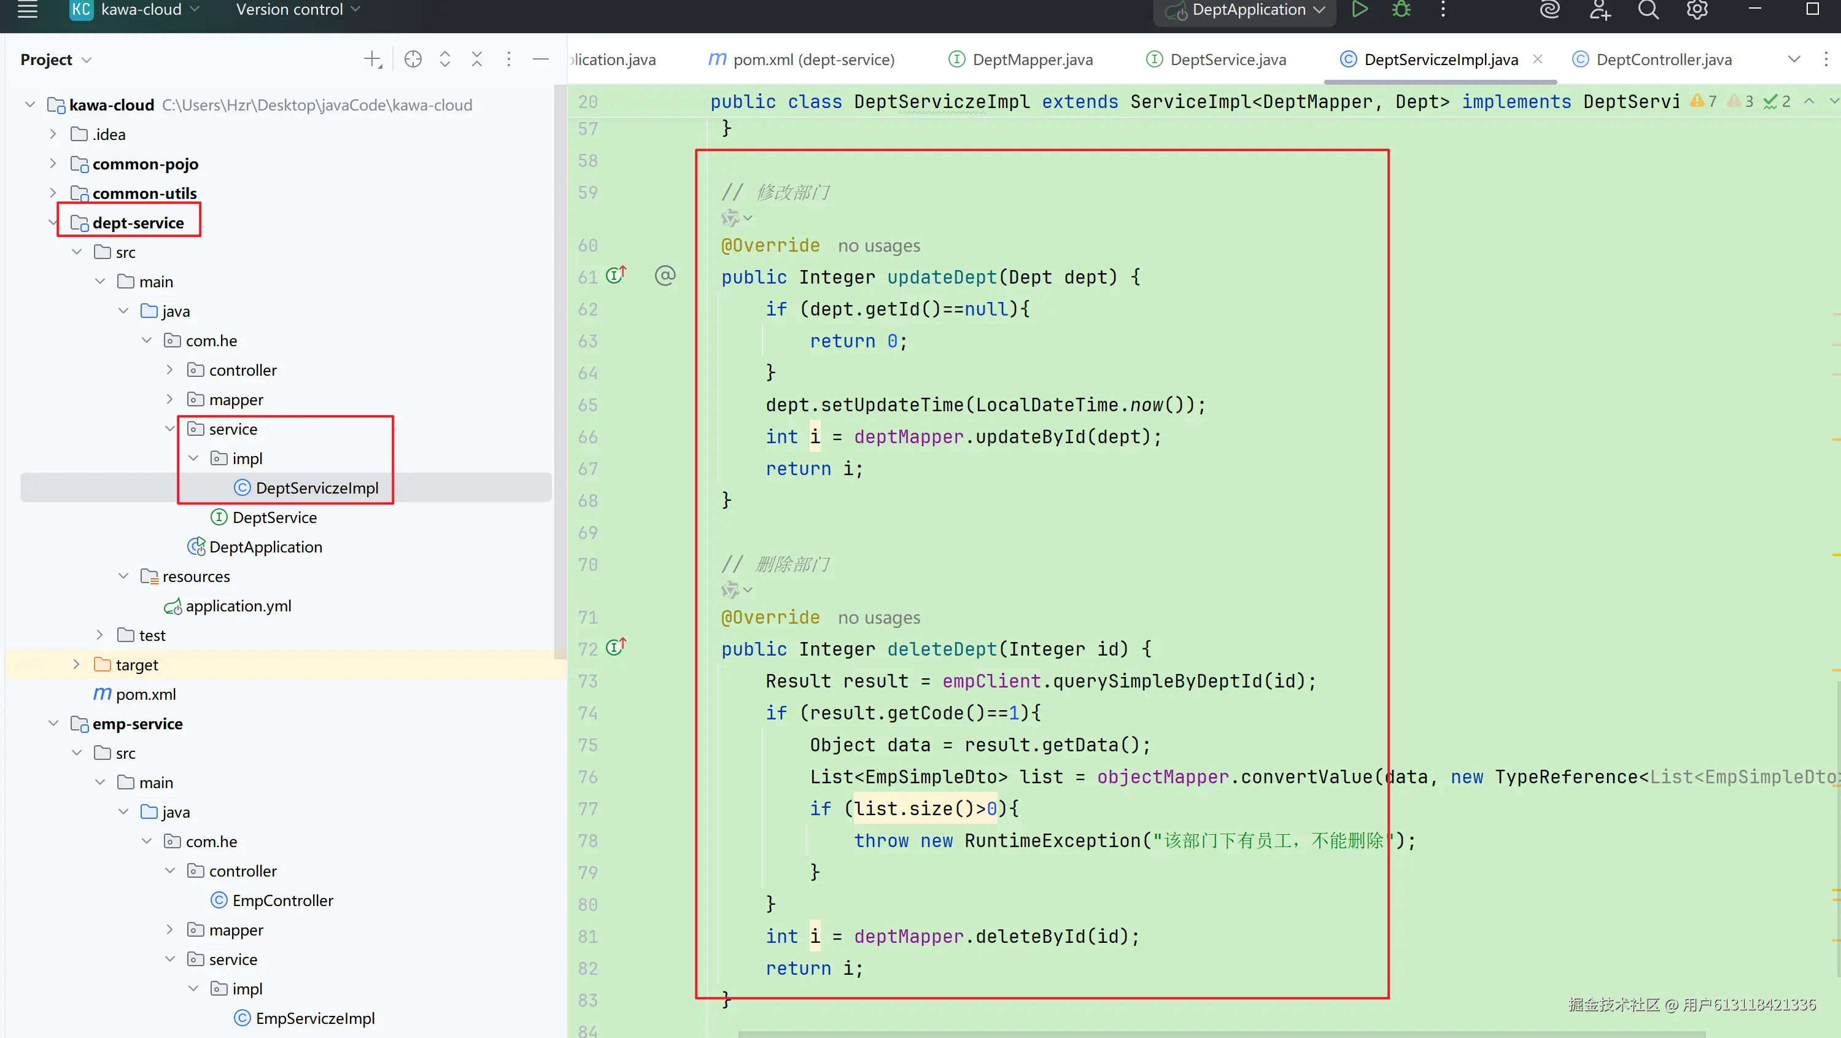Click Collapse All icon in Project panel

click(477, 60)
